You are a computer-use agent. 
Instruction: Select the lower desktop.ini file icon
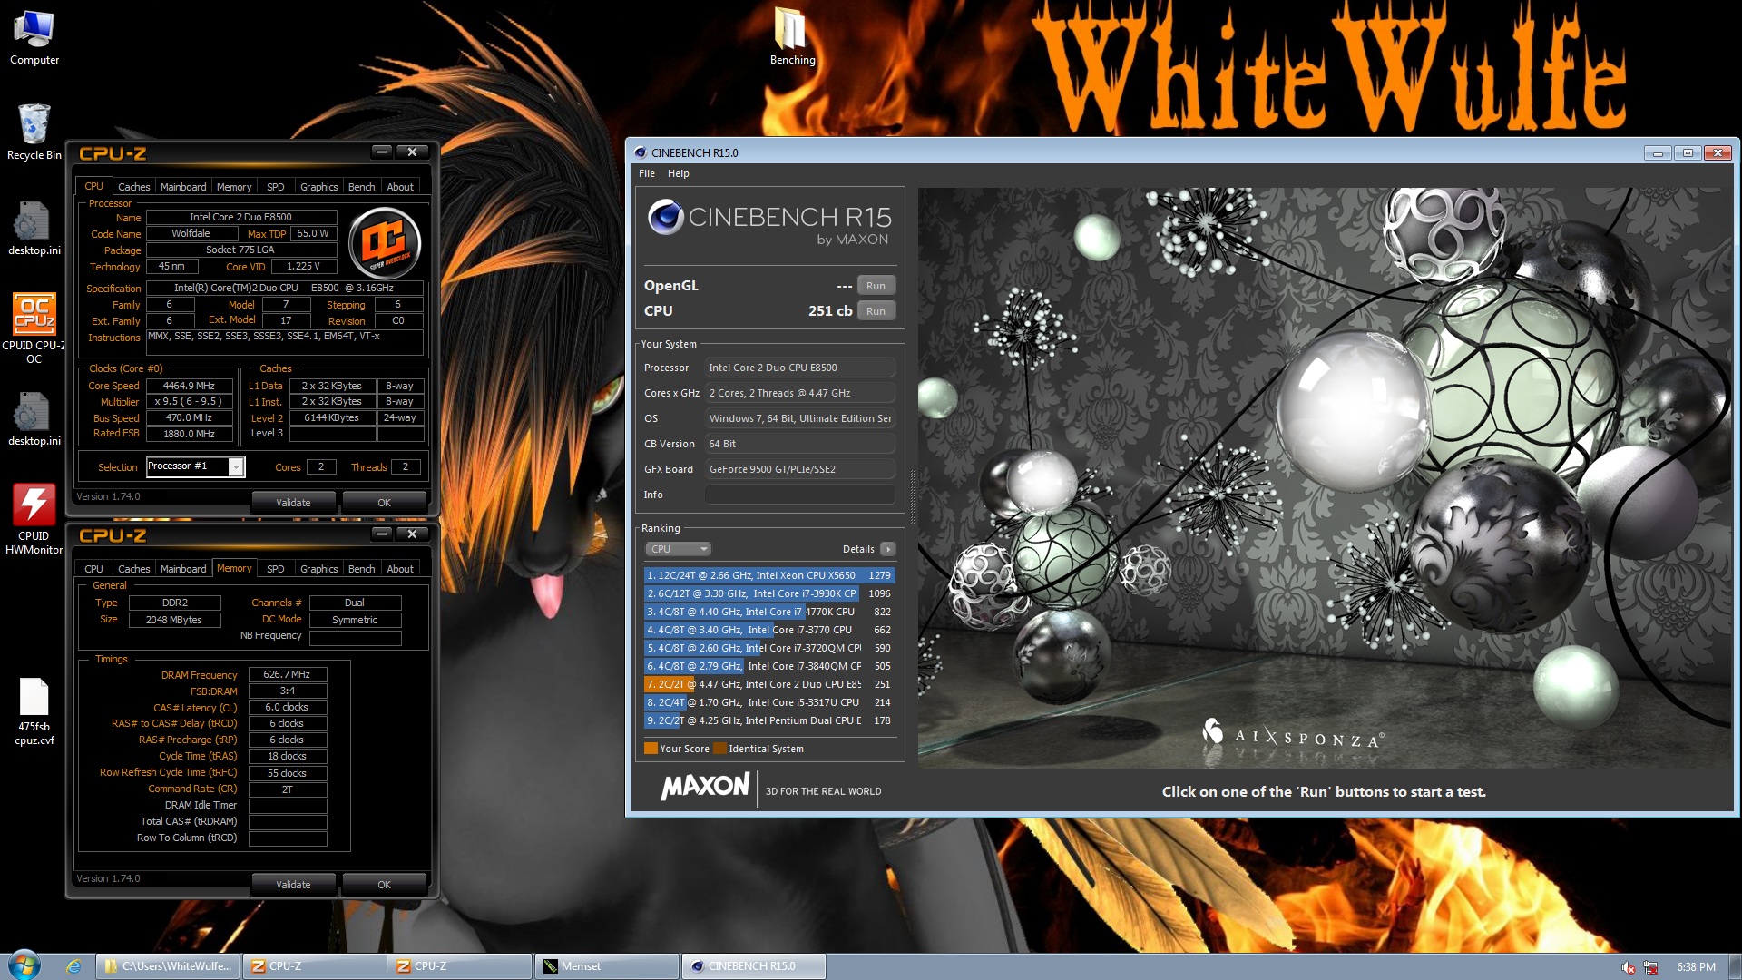tap(34, 419)
